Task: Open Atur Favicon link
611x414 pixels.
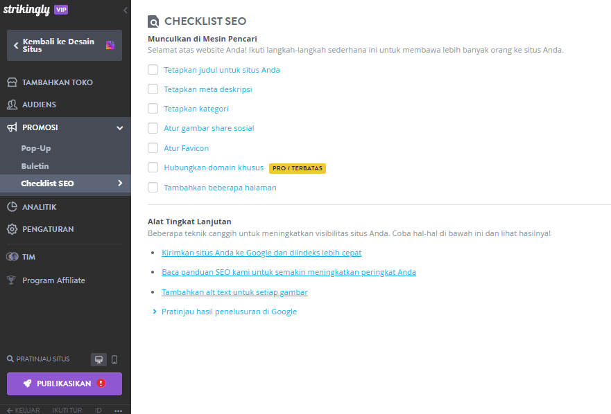Action: pos(187,148)
